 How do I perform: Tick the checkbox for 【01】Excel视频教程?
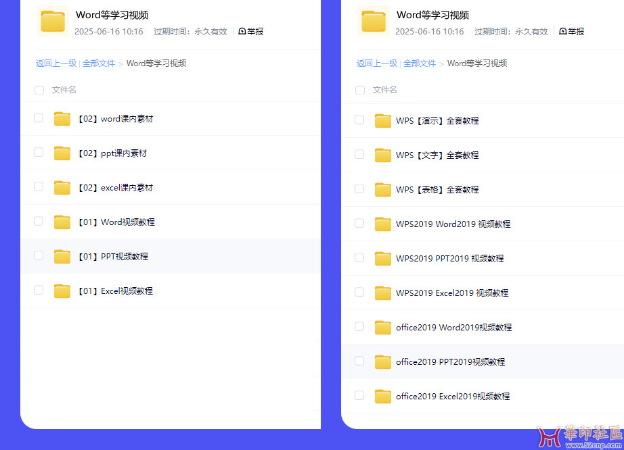coord(39,290)
